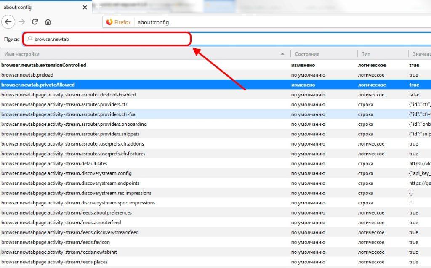This screenshot has height=268, width=431.
Task: Sort by the Тип column header
Action: coord(383,54)
